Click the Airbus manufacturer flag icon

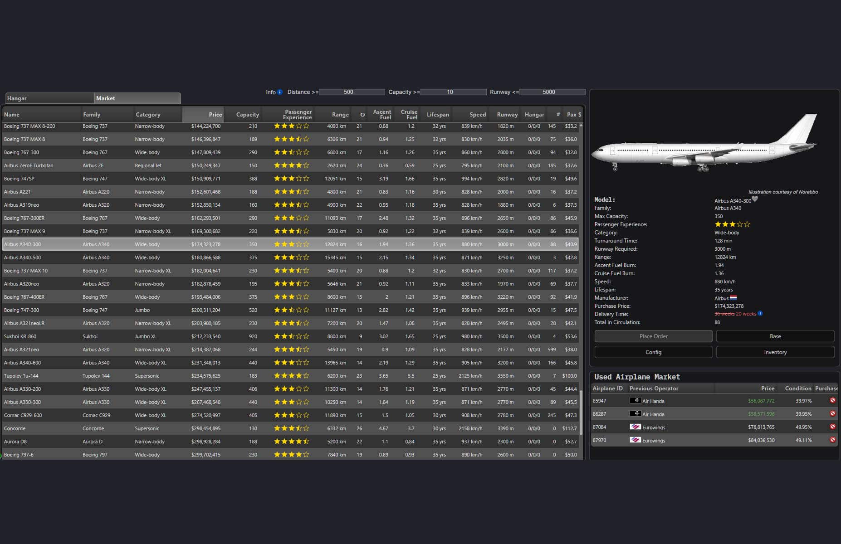point(733,298)
